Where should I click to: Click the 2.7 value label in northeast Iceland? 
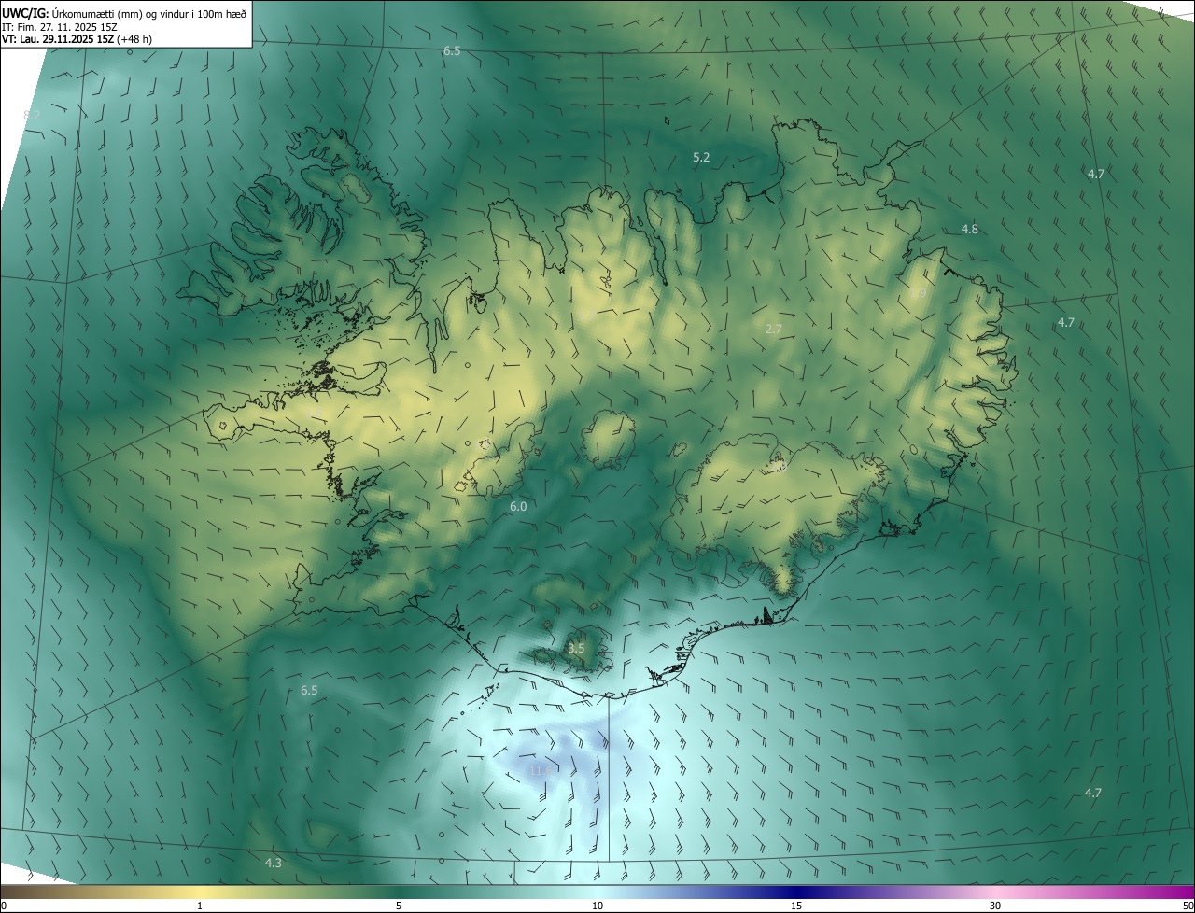pos(773,330)
